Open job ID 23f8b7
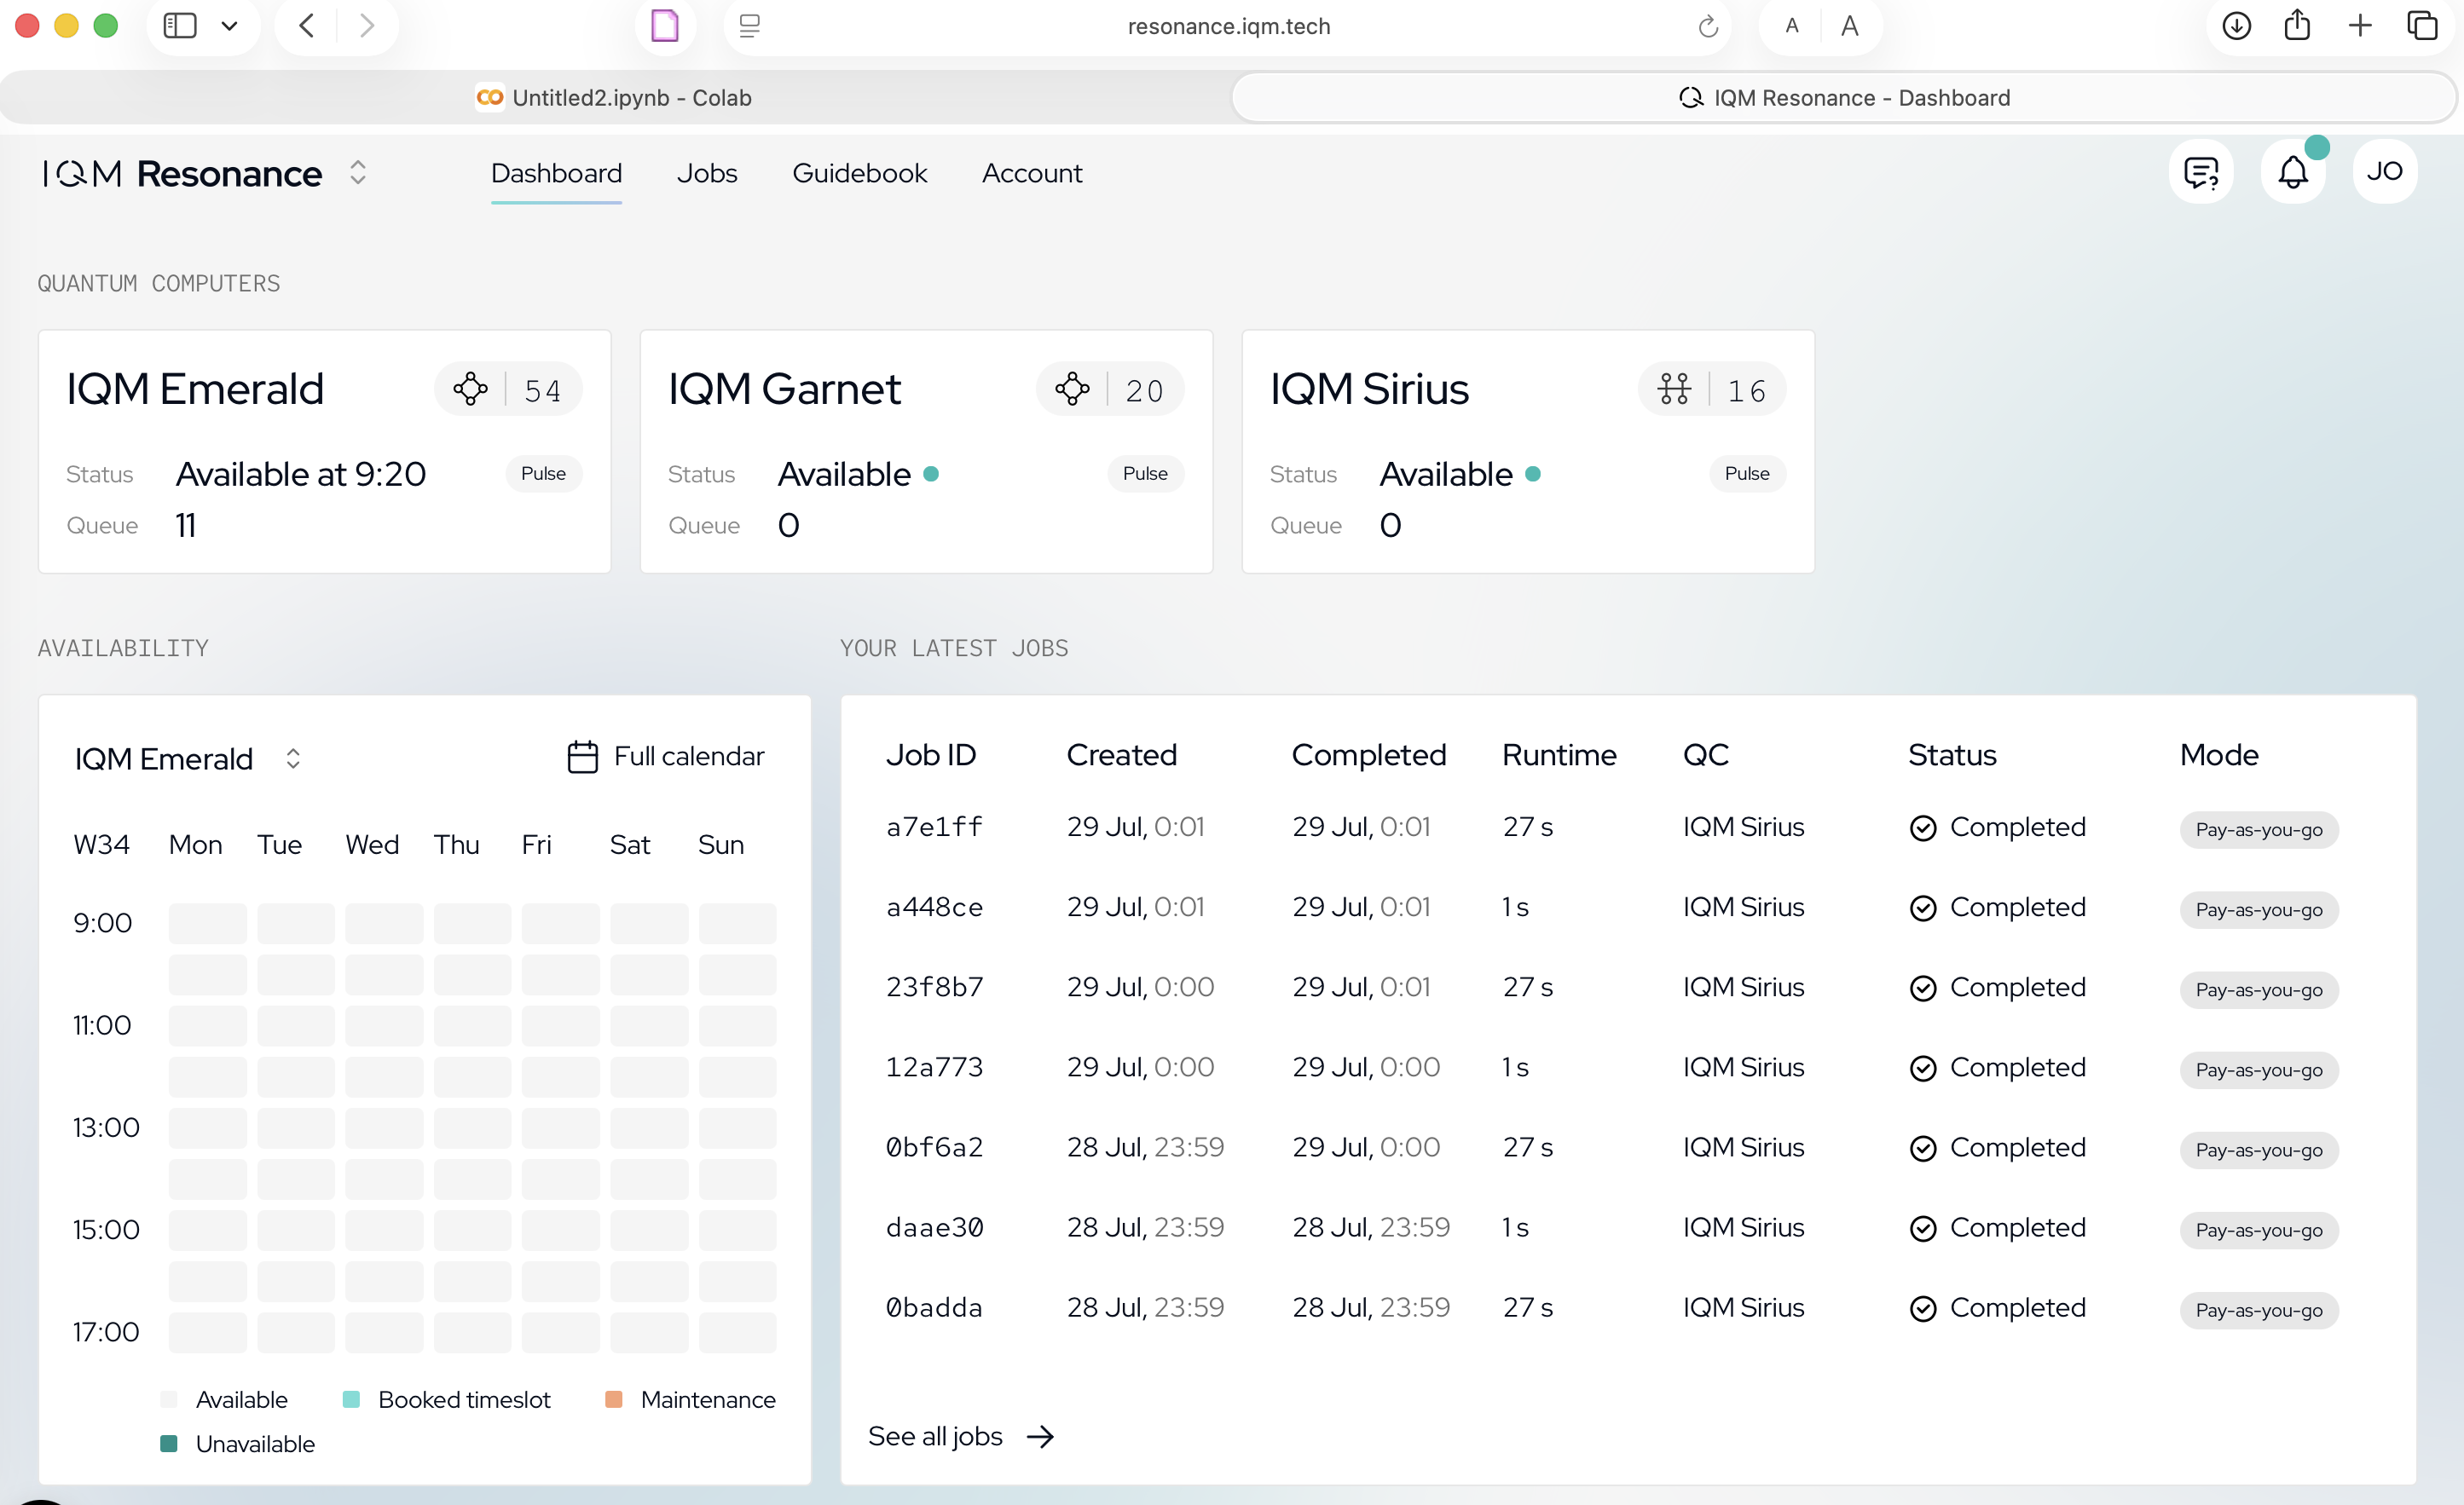Viewport: 2464px width, 1505px height. coord(934,988)
